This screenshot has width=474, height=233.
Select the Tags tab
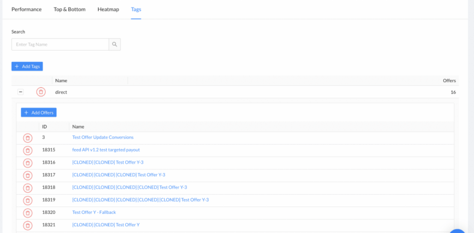pyautogui.click(x=136, y=9)
